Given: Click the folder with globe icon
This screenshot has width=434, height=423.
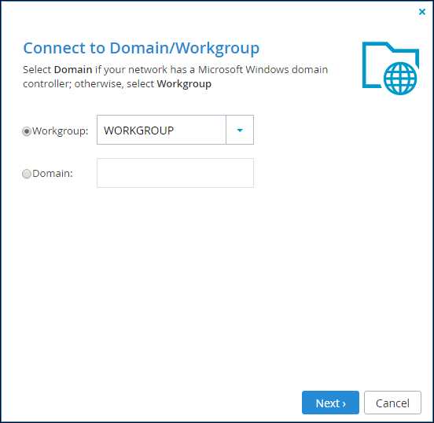Looking at the screenshot, I should pyautogui.click(x=391, y=68).
